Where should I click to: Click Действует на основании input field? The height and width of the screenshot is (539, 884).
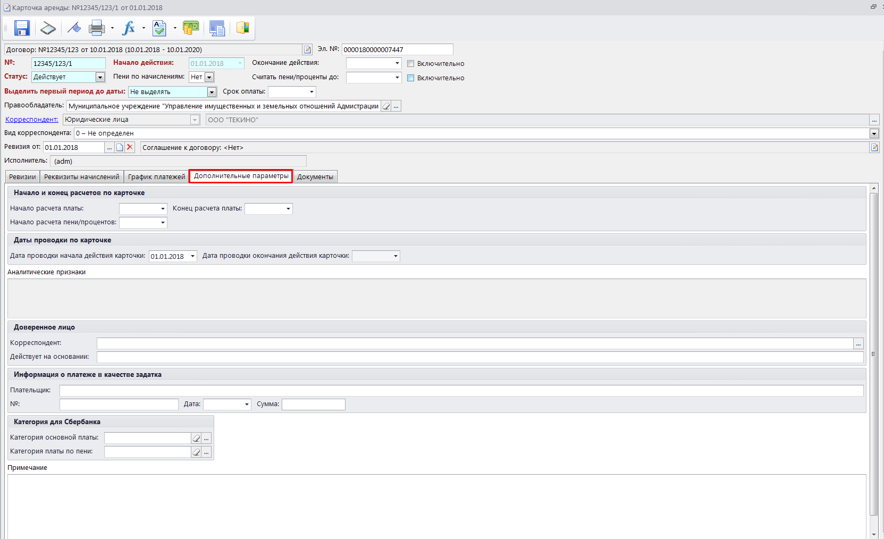pyautogui.click(x=480, y=357)
